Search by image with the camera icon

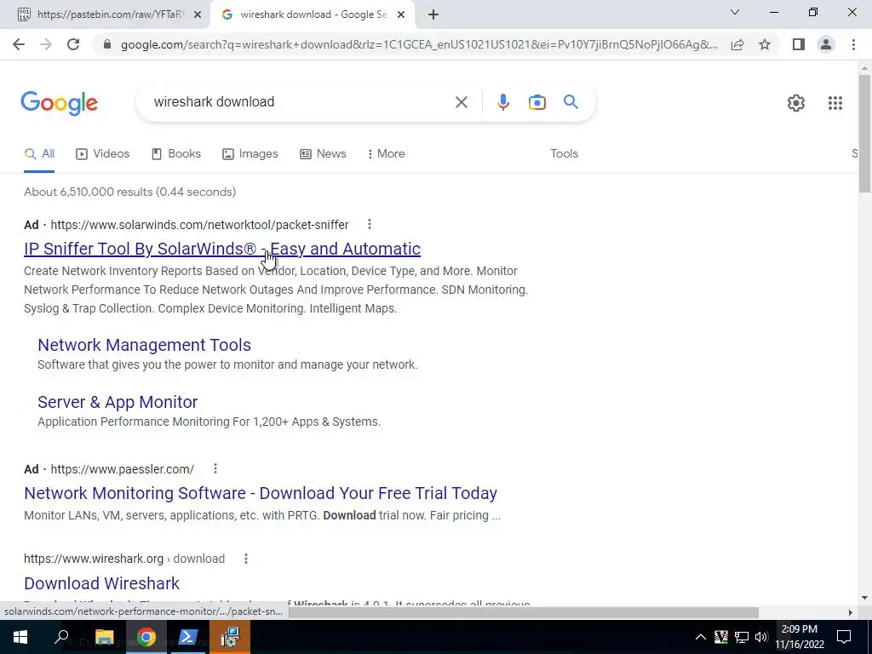pos(536,102)
